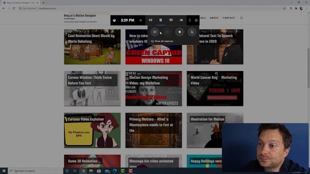Viewport: 310px width, 174px height.
Task: Start recording with the record button
Action: coord(180,32)
